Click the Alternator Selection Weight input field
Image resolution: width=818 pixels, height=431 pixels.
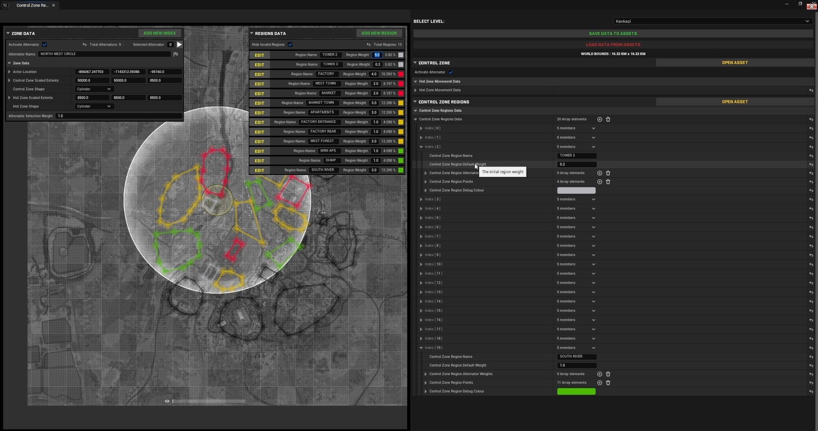point(118,116)
